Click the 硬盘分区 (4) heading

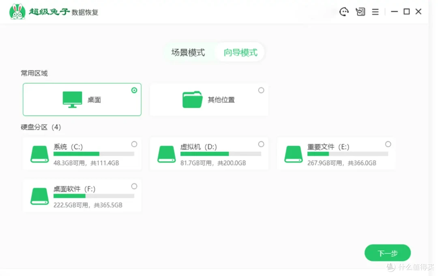click(41, 127)
